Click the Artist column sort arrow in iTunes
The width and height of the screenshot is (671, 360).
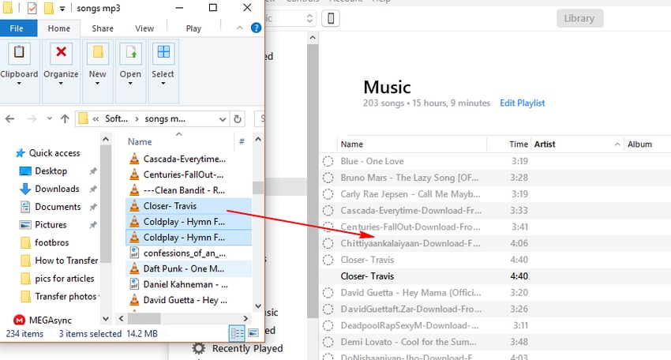pyautogui.click(x=617, y=144)
